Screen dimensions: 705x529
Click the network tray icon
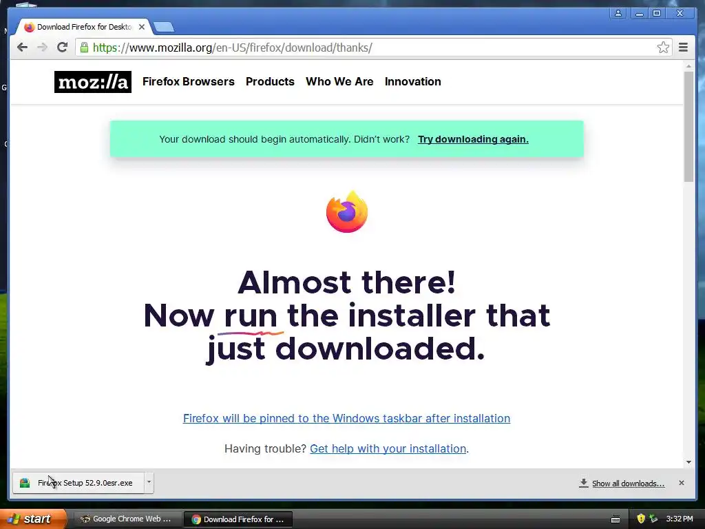(653, 519)
